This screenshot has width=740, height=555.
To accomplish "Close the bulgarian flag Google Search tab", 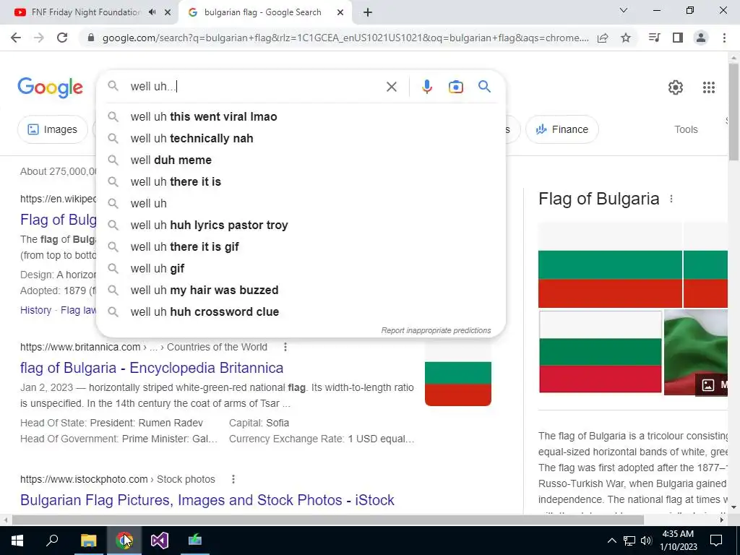I will (x=340, y=13).
